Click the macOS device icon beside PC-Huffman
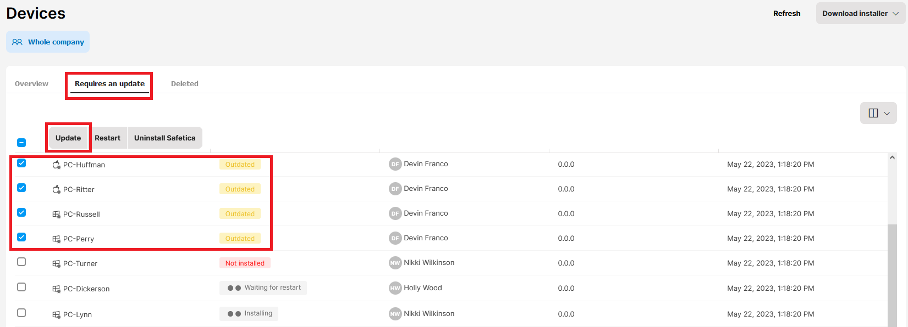The height and width of the screenshot is (327, 908). coord(56,165)
